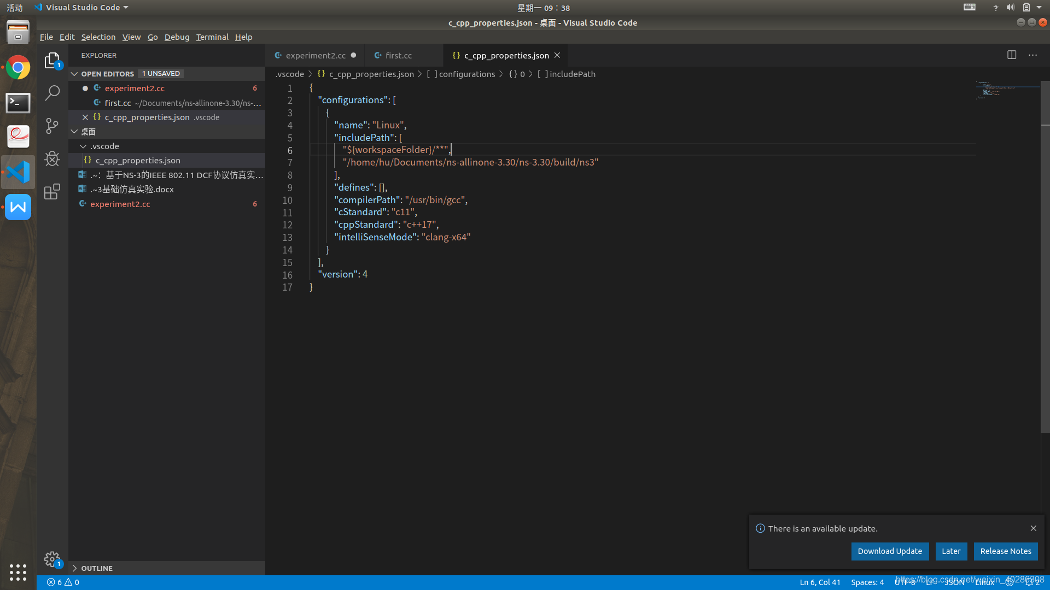The height and width of the screenshot is (590, 1050).
Task: Open experiment2.cc in the workspace tree
Action: pos(167,204)
